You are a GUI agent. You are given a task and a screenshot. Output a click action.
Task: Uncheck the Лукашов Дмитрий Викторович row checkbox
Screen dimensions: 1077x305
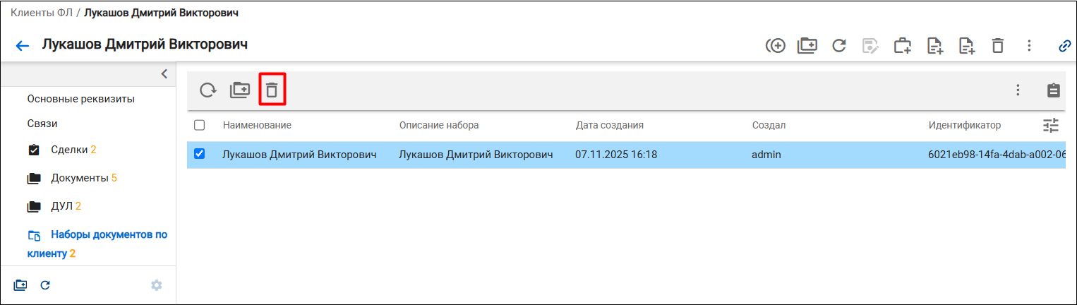click(199, 154)
